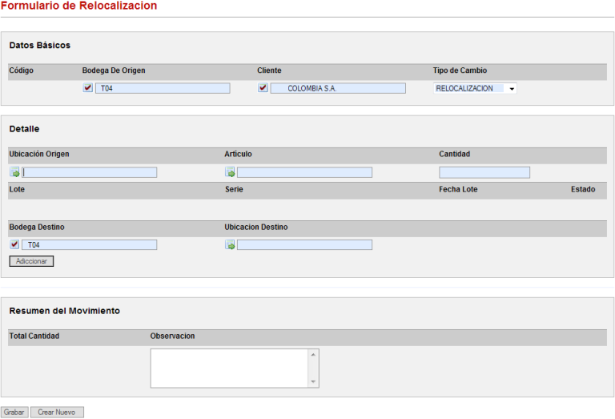Click the lookup icon beside Ubicación Origen

pos(14,172)
